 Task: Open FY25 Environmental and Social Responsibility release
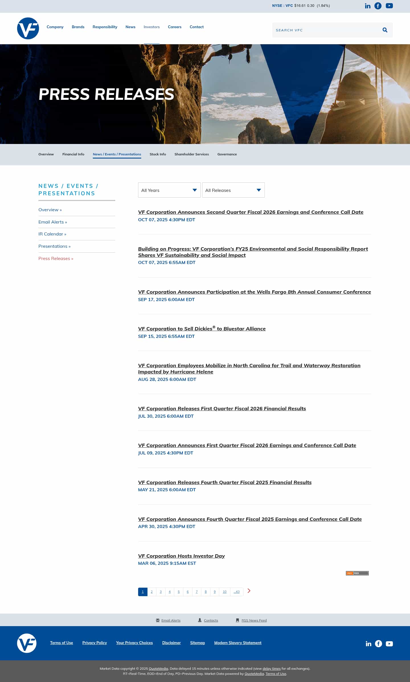[253, 252]
